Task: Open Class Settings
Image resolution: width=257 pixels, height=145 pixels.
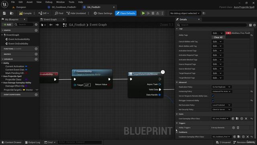Action: pyautogui.click(x=103, y=13)
